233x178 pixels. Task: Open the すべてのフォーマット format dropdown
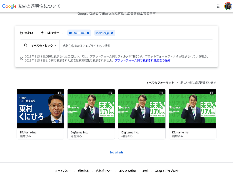pos(162,83)
